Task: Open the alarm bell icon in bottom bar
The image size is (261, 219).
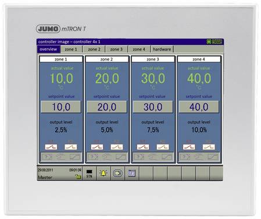Action: click(103, 174)
